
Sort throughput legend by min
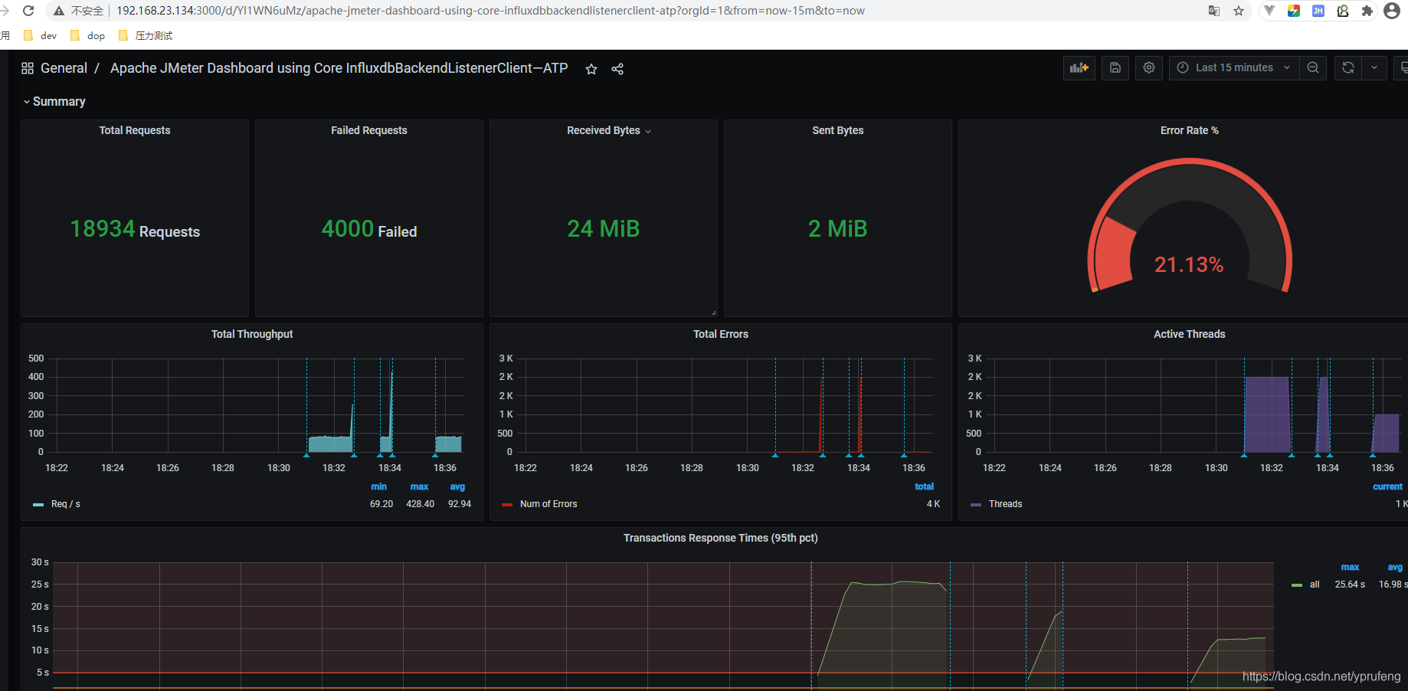pos(379,486)
